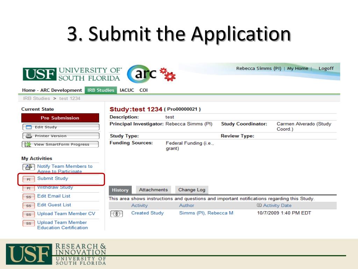The height and width of the screenshot is (269, 358).
Task: Click the SS icon by Upload Team Member CV
Action: (29, 214)
